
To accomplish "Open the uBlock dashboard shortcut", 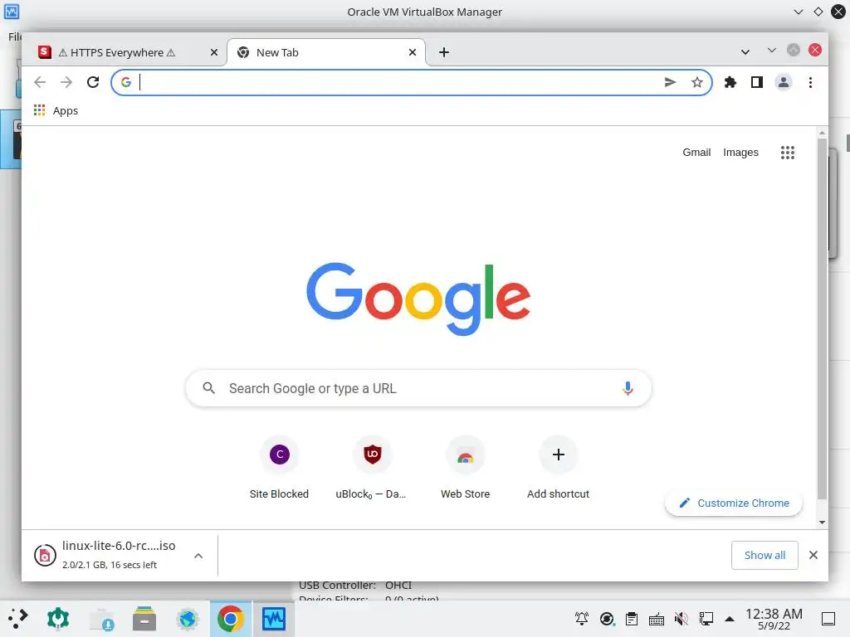I will coord(372,469).
